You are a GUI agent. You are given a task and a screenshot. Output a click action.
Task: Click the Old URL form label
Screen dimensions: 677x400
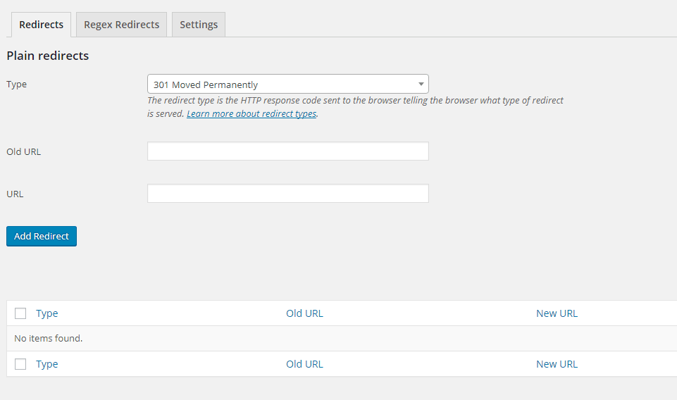(x=23, y=151)
